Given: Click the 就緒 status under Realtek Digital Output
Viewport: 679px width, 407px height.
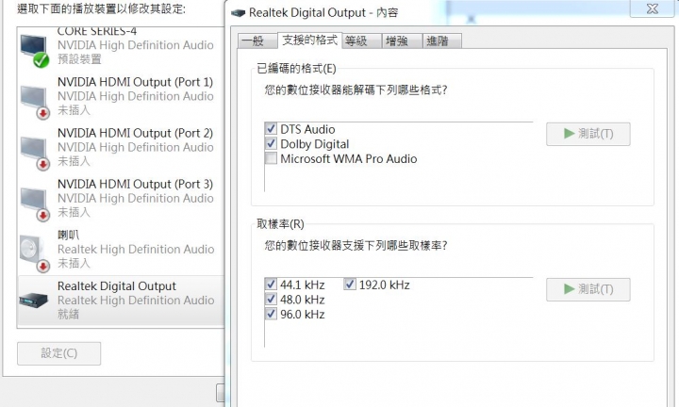Looking at the screenshot, I should 69,315.
